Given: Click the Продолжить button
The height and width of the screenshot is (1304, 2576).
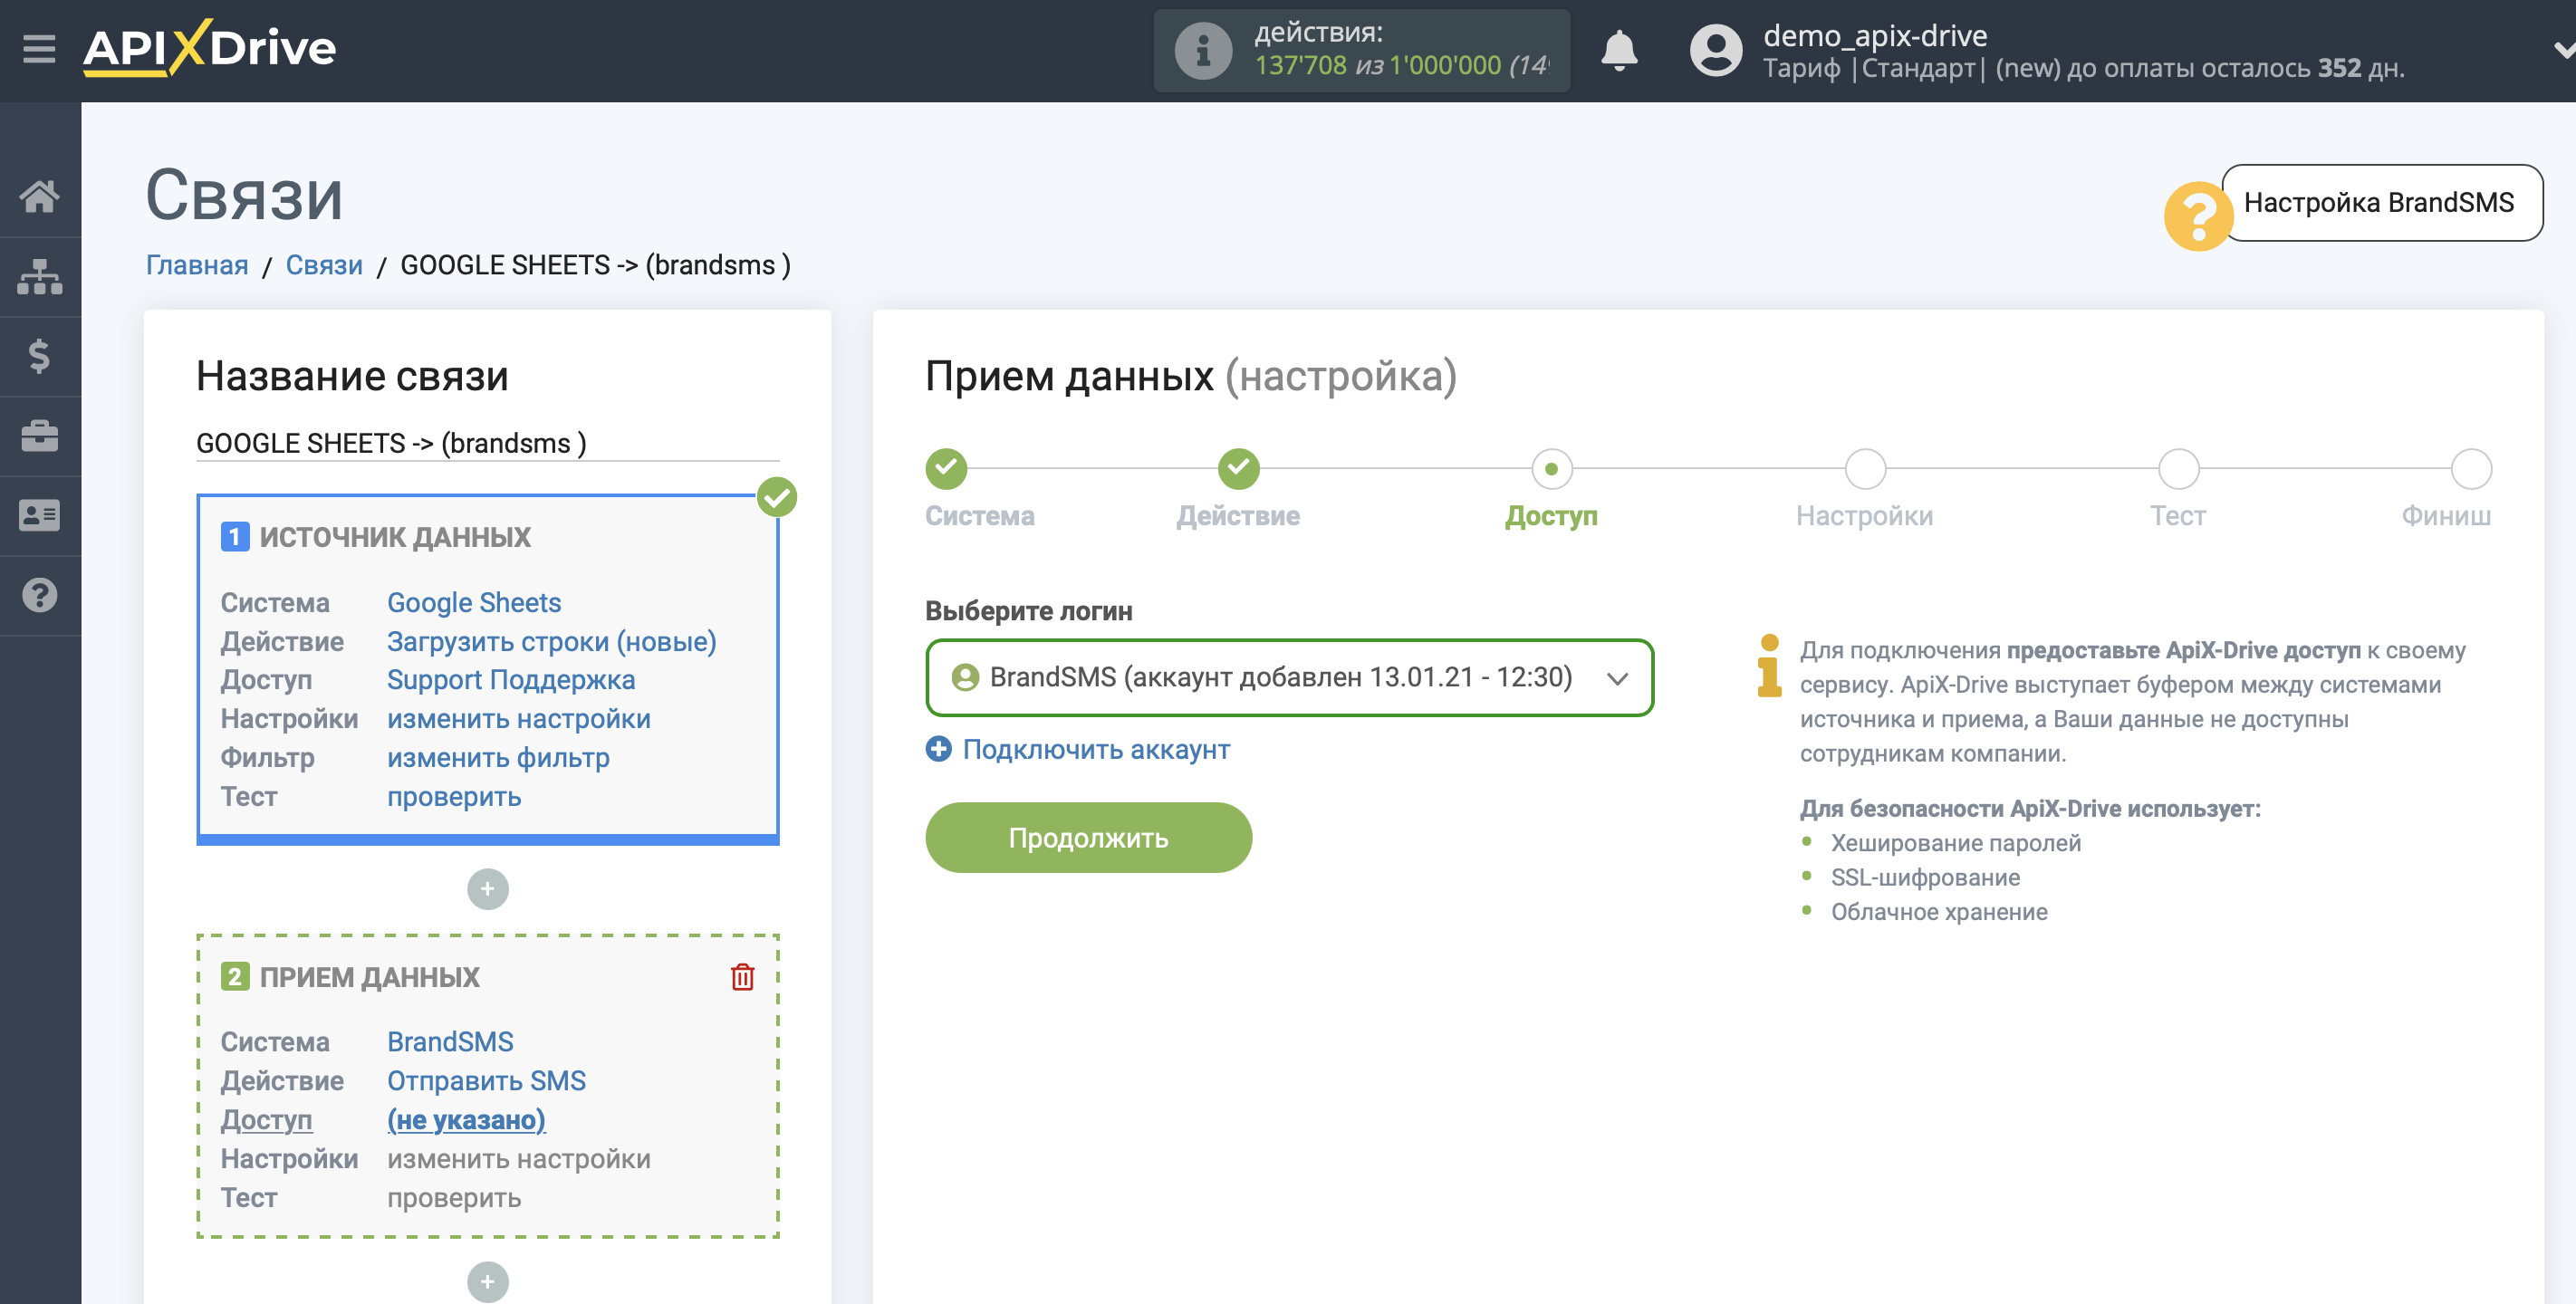Looking at the screenshot, I should coord(1088,838).
